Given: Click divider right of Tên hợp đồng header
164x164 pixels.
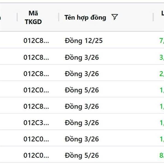Looking at the screenshot, I should (153, 17).
